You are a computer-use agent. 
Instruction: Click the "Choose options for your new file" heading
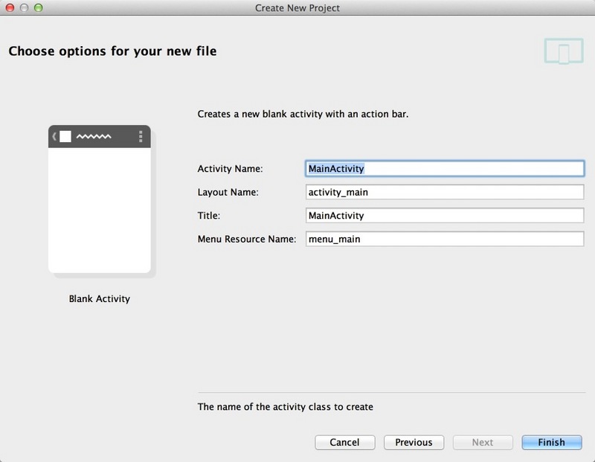point(112,51)
